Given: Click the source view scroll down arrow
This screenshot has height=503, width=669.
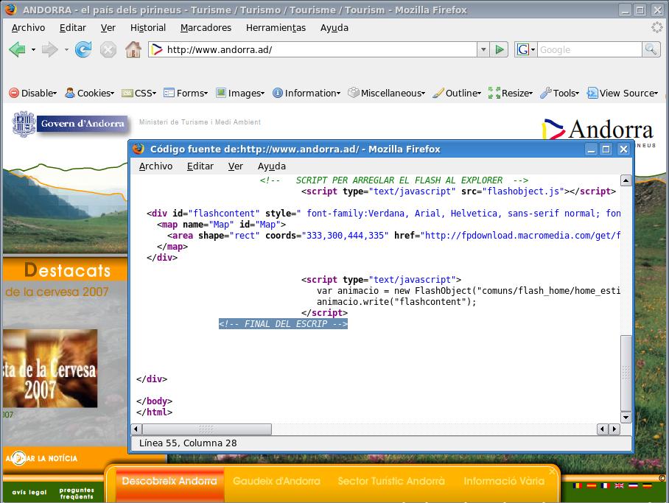Looking at the screenshot, I should (x=626, y=418).
